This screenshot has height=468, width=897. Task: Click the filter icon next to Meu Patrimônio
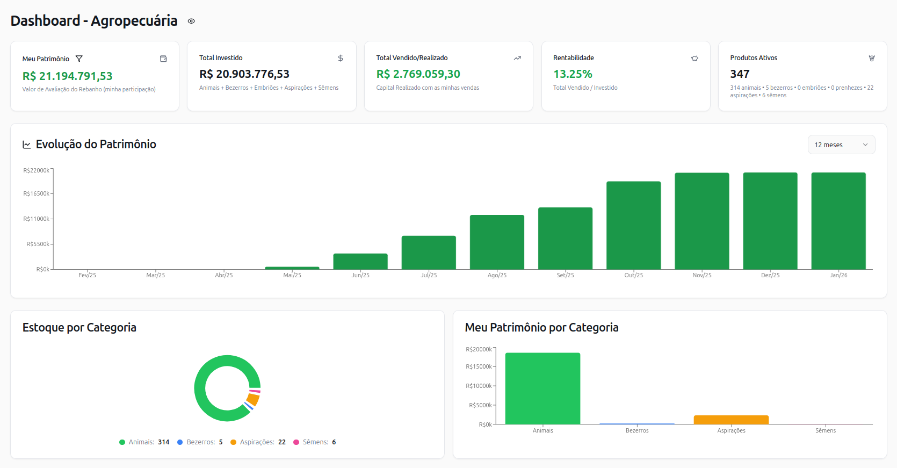[x=79, y=59]
